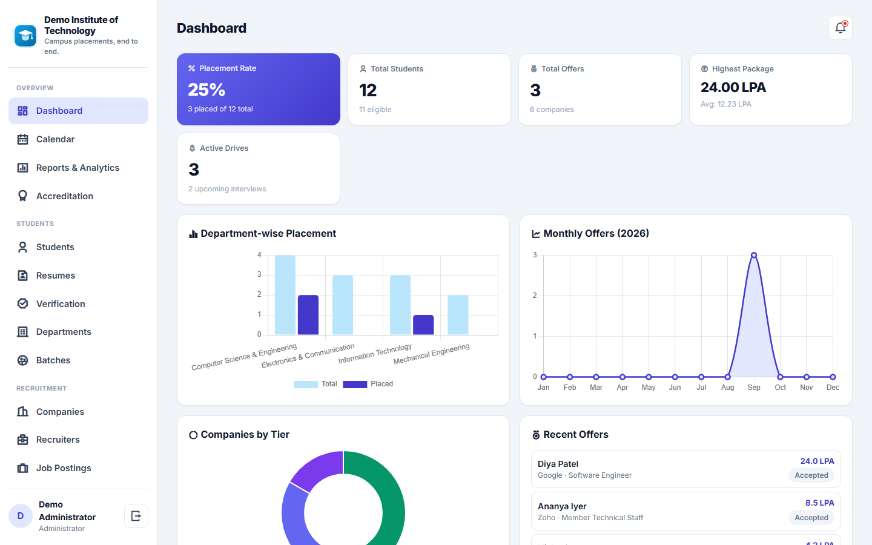Open the Students page
Viewport: 872px width, 545px height.
(78, 247)
